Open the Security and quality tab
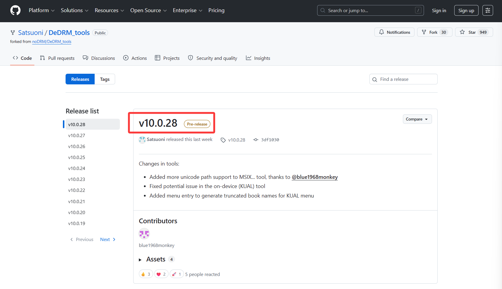The height and width of the screenshot is (289, 502). click(x=212, y=58)
